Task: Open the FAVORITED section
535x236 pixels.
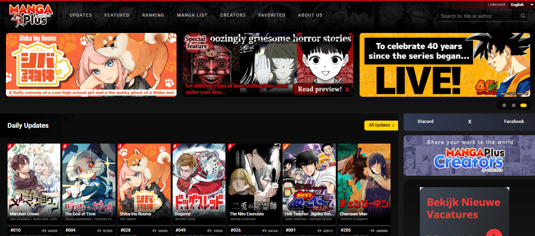Action: click(272, 15)
